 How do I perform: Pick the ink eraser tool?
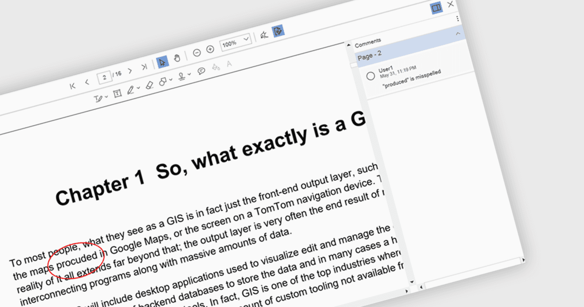[x=149, y=85]
